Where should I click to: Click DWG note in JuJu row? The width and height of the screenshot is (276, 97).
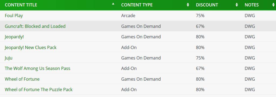(x=250, y=58)
